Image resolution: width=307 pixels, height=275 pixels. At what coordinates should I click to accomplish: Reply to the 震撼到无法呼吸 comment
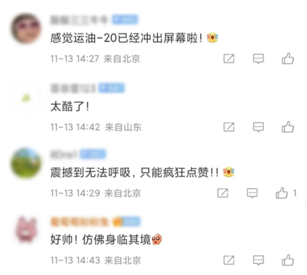point(252,193)
